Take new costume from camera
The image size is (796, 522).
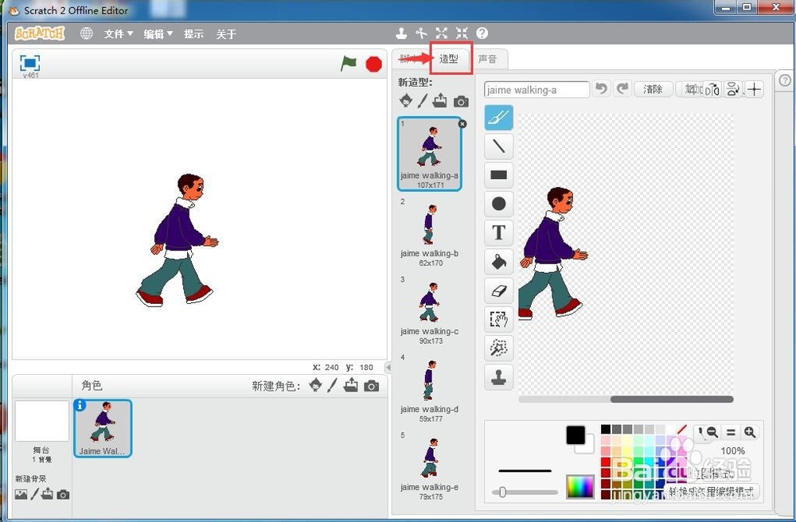[461, 102]
